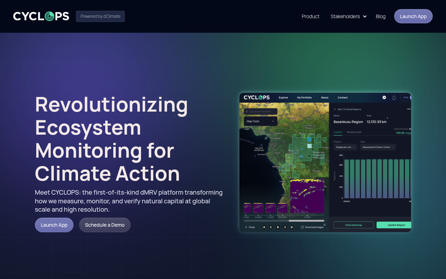The image size is (446, 279).
Task: Click the Schedule a Demo button
Action: click(105, 225)
